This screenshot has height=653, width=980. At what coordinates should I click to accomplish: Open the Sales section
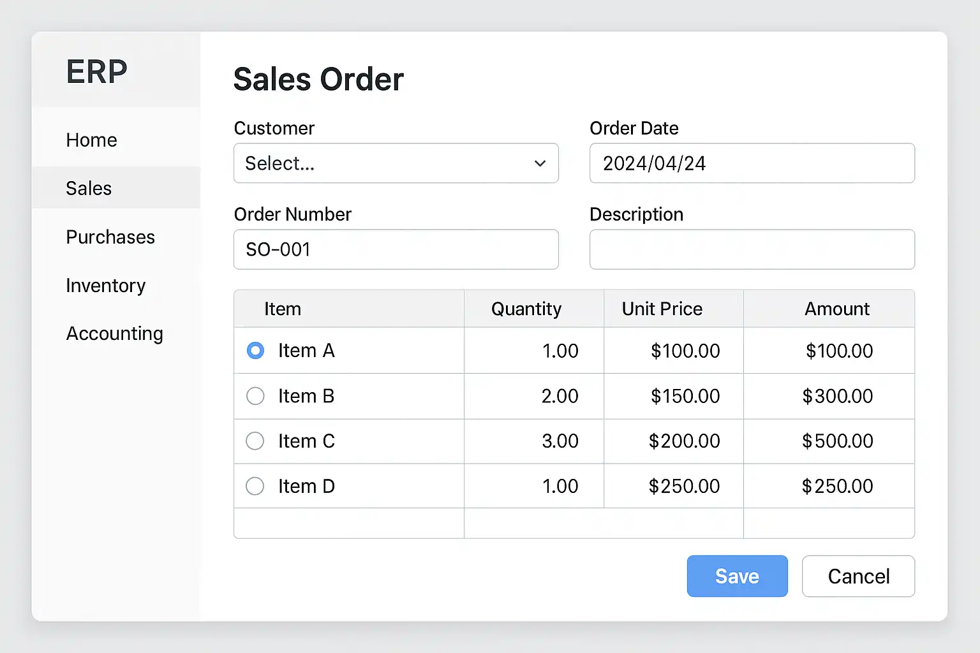[89, 189]
